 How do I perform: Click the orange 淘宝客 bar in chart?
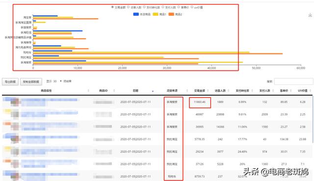pyautogui.click(x=66, y=19)
